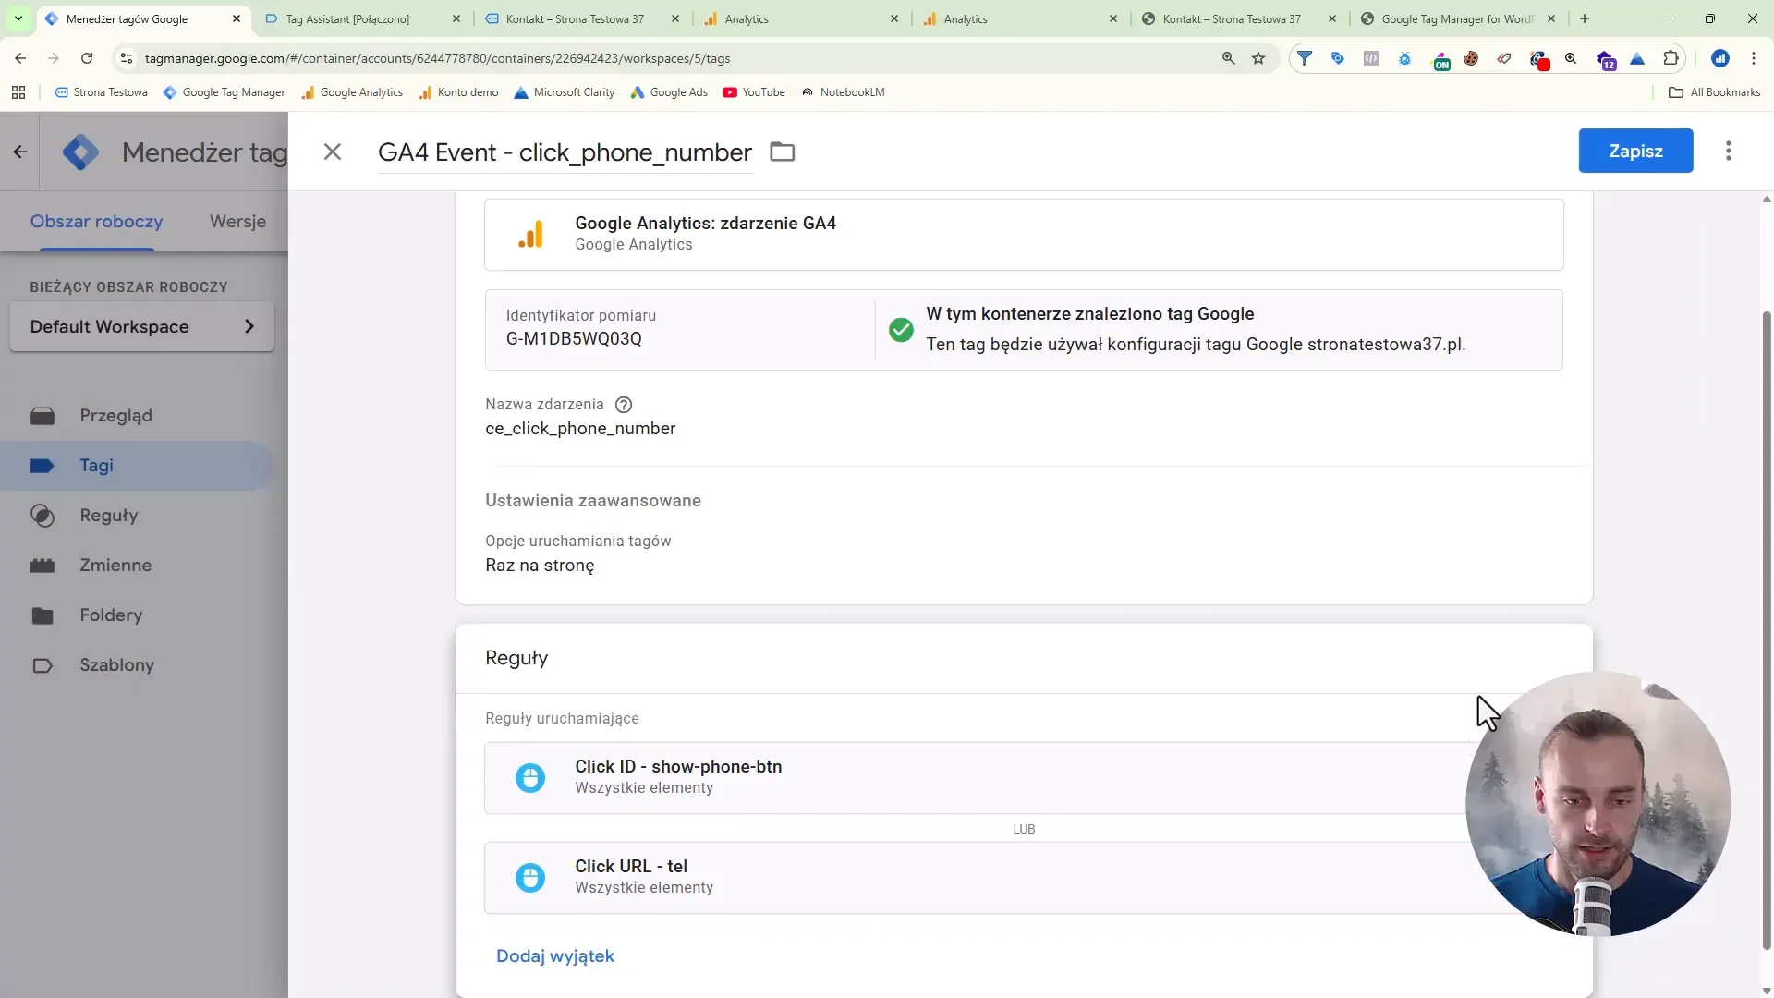
Task: Click the page scrollbar
Action: click(1767, 628)
